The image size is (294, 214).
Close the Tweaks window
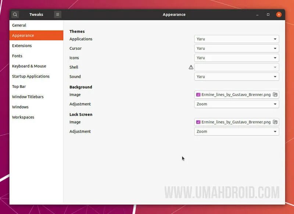(279, 15)
